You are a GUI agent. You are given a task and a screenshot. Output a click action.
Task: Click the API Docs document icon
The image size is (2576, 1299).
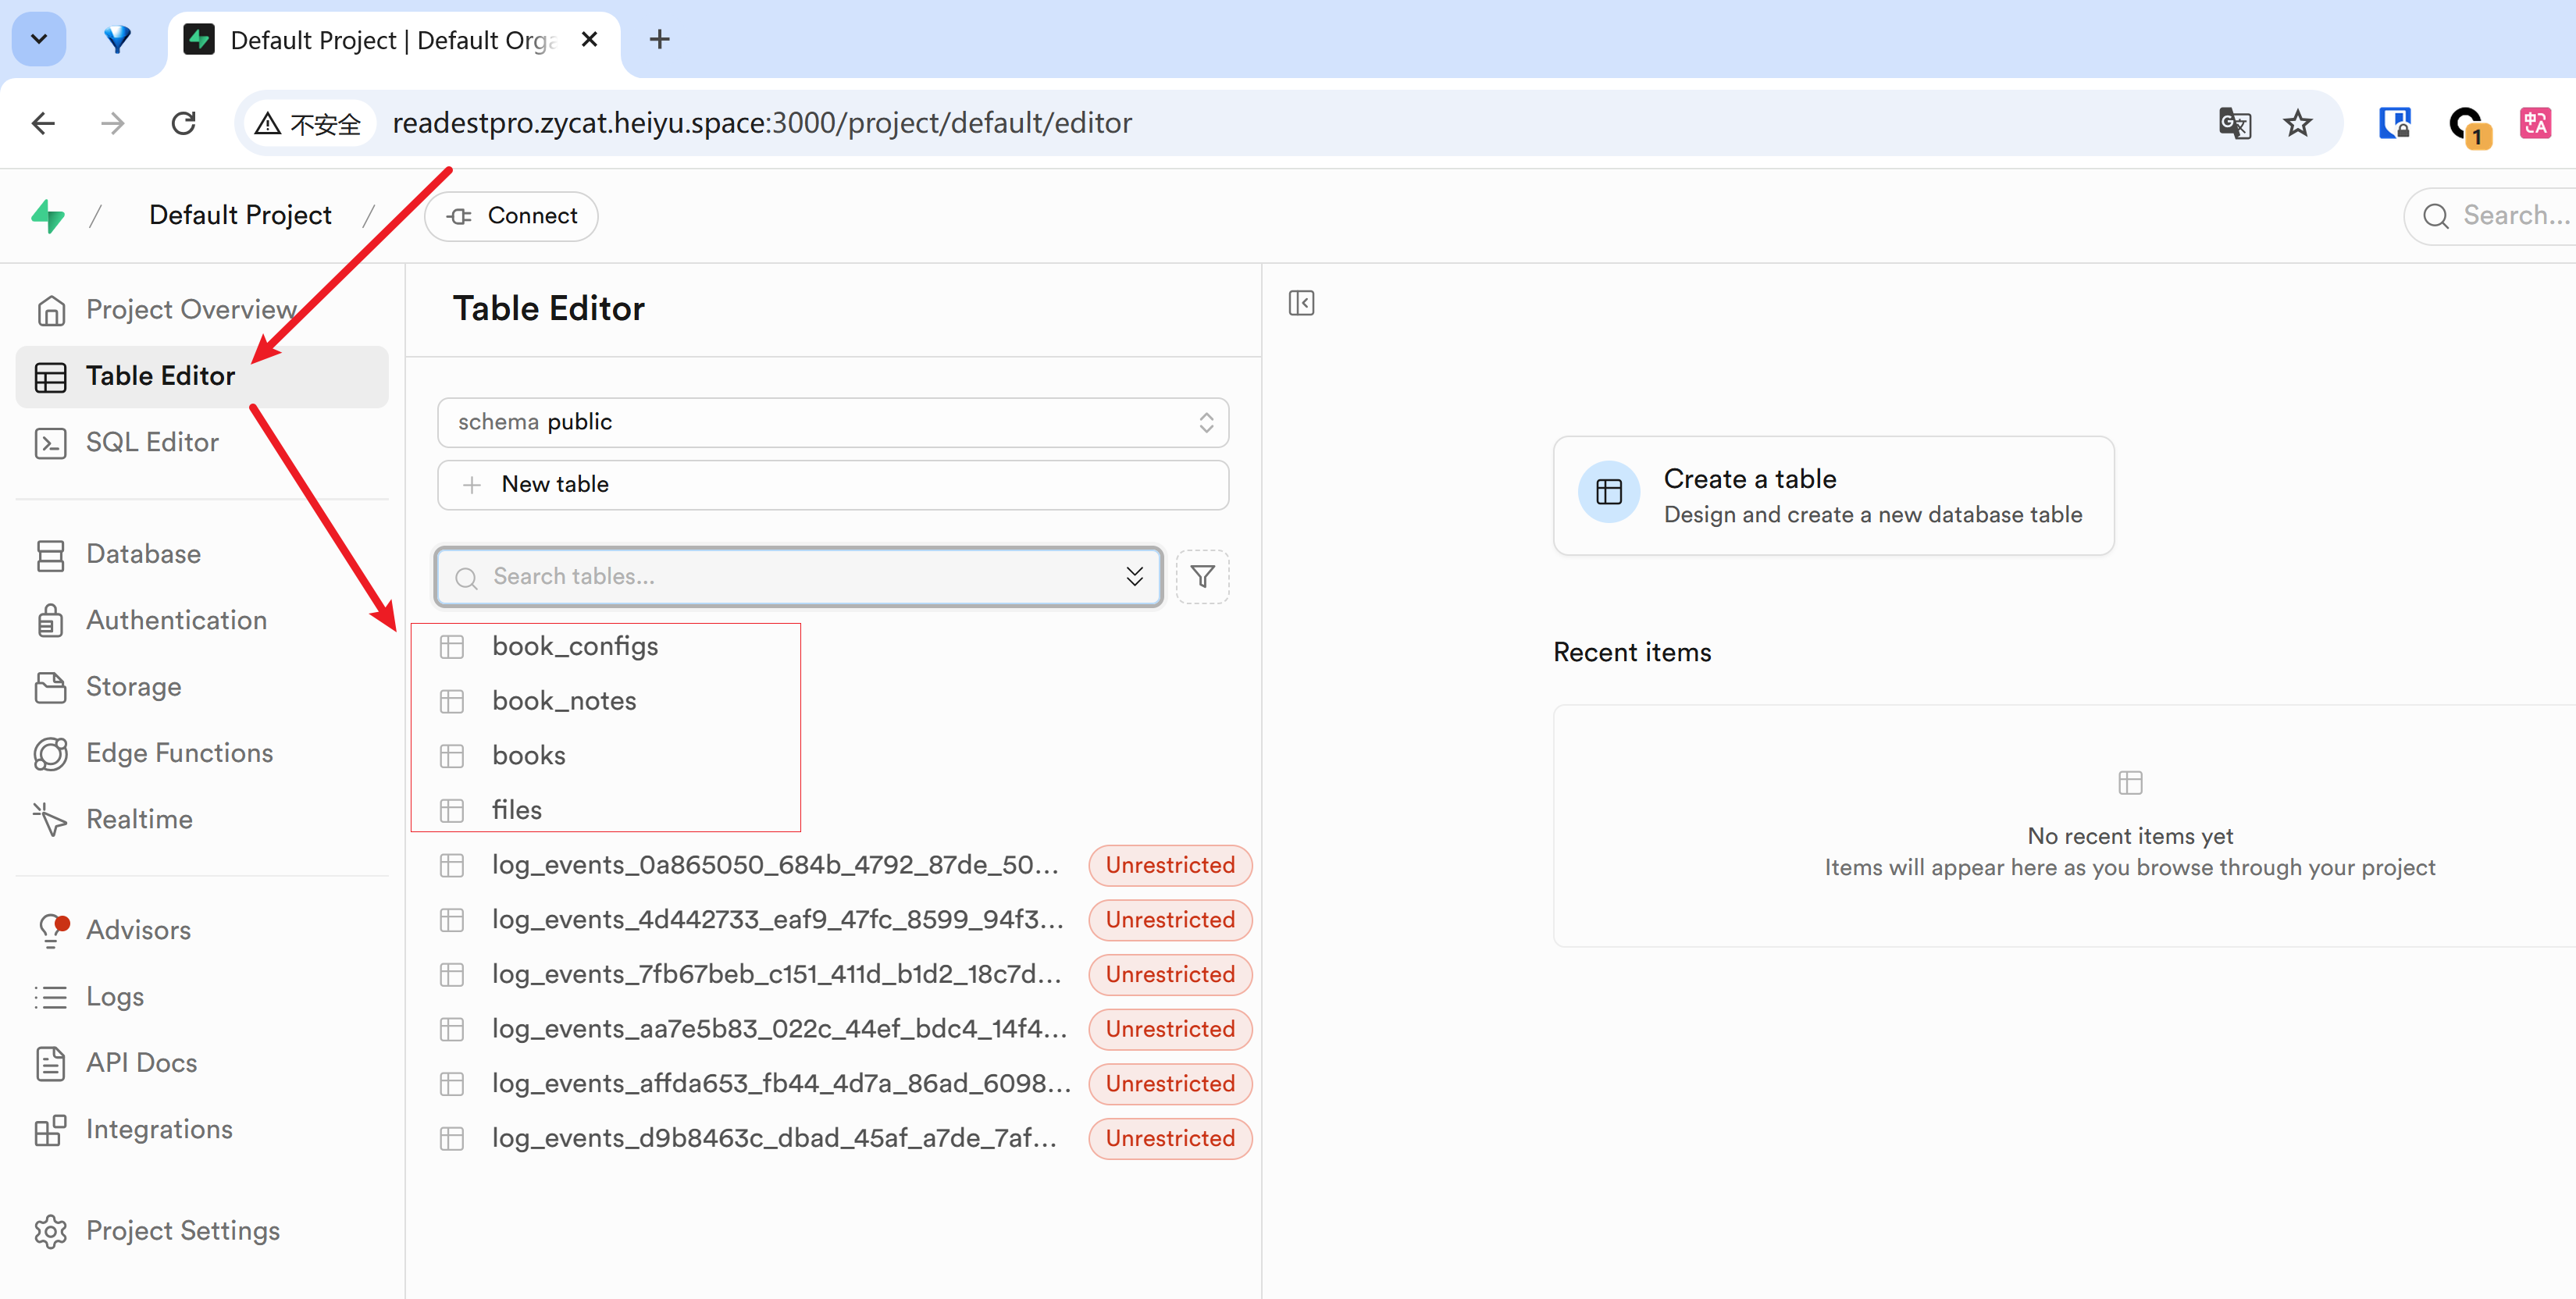(50, 1063)
